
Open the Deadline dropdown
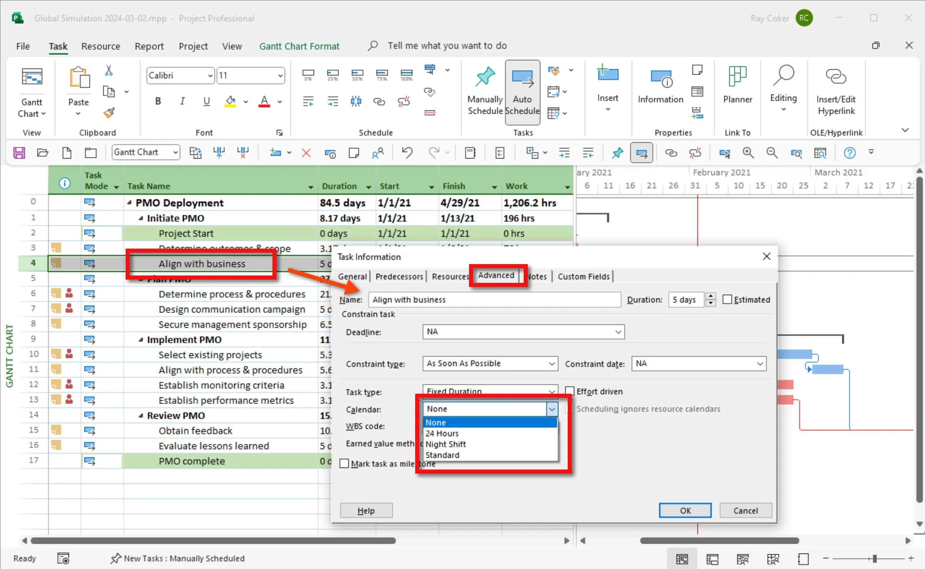point(618,332)
